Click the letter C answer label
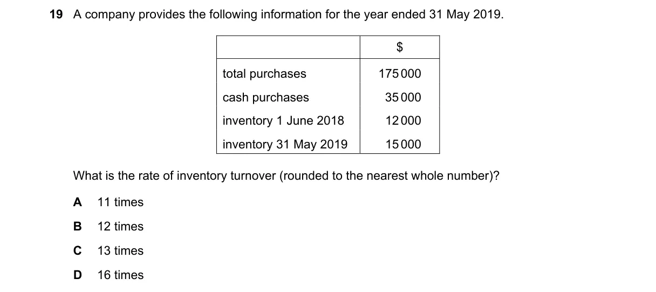 tap(78, 251)
